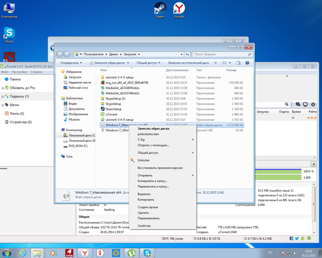Open uTorrent chat bubbles icon
Image resolution: width=322 pixels, height=258 pixels.
tap(298, 104)
